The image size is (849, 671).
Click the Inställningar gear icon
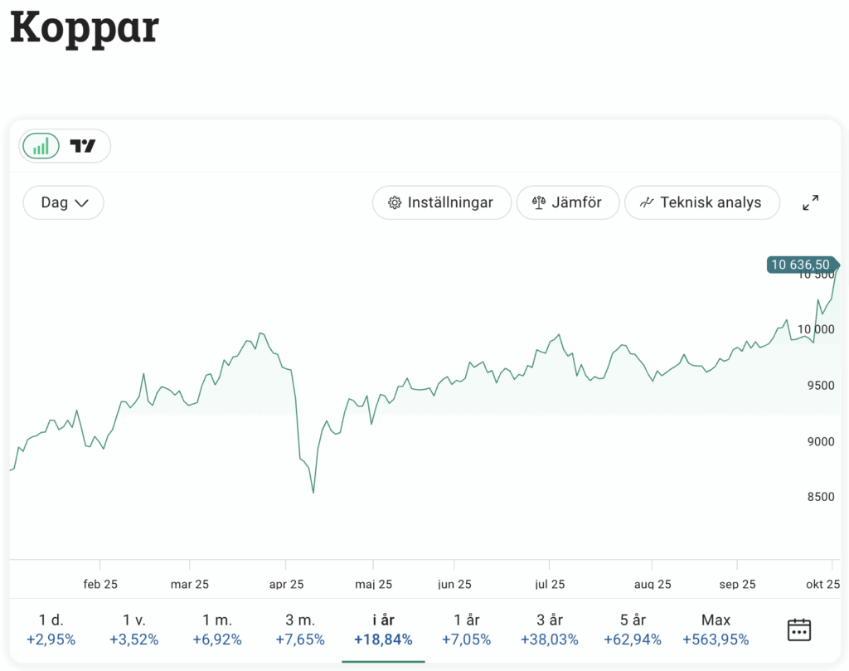point(394,202)
